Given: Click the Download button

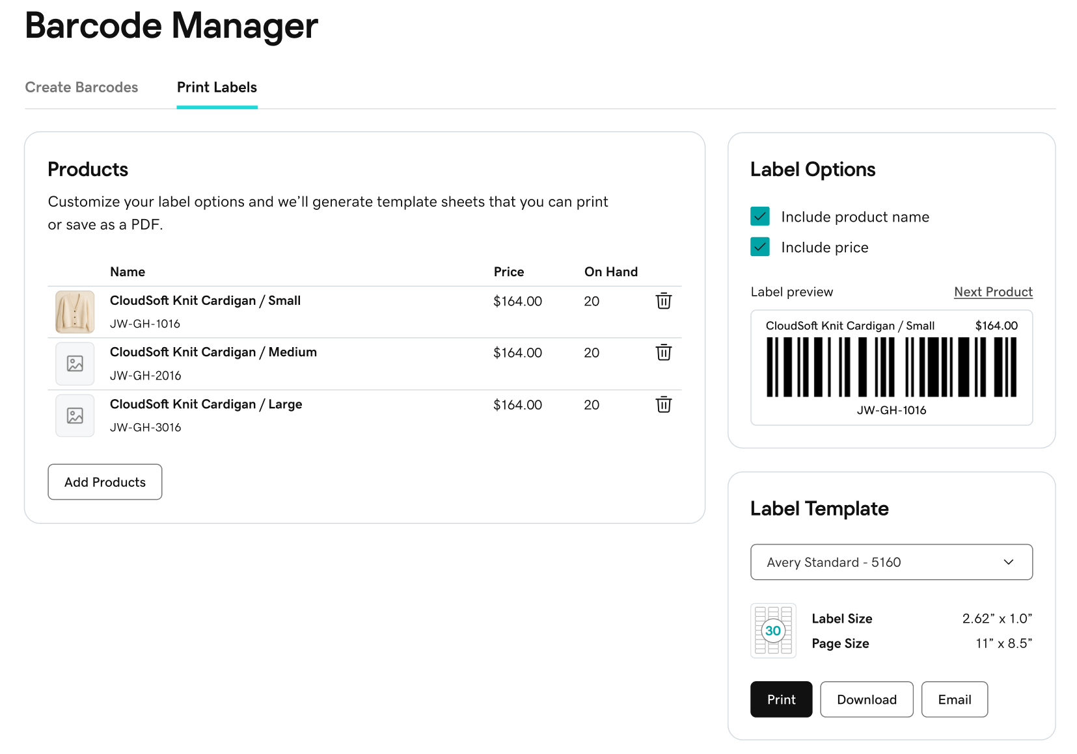Looking at the screenshot, I should [866, 699].
